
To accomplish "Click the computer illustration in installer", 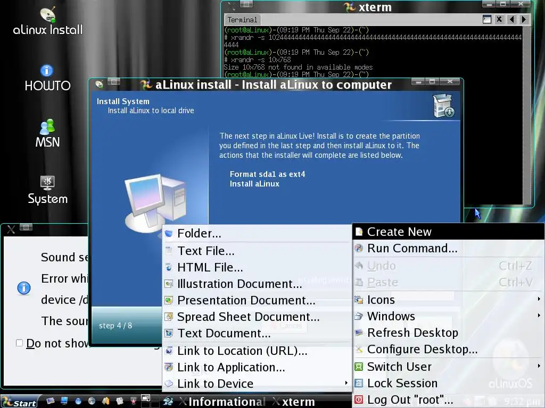I will (x=155, y=203).
